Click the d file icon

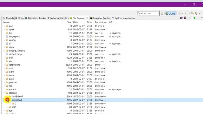pyautogui.click(x=7, y=44)
